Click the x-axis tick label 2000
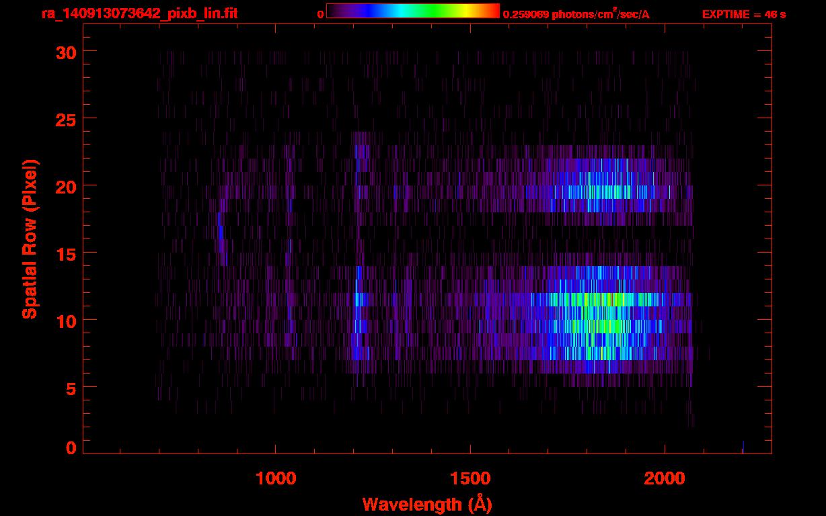This screenshot has width=826, height=516. point(665,478)
